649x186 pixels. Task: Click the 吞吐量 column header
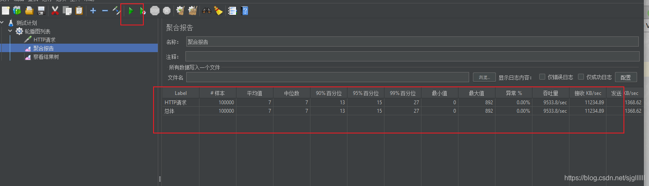(x=551, y=93)
